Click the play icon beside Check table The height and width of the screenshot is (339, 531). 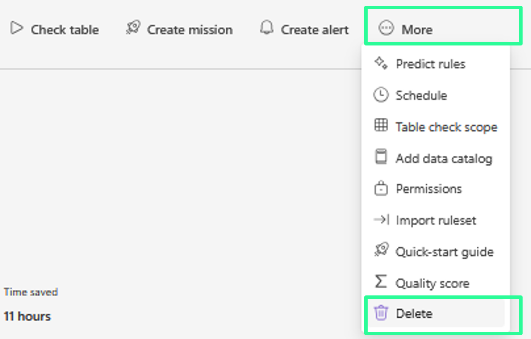coord(16,28)
